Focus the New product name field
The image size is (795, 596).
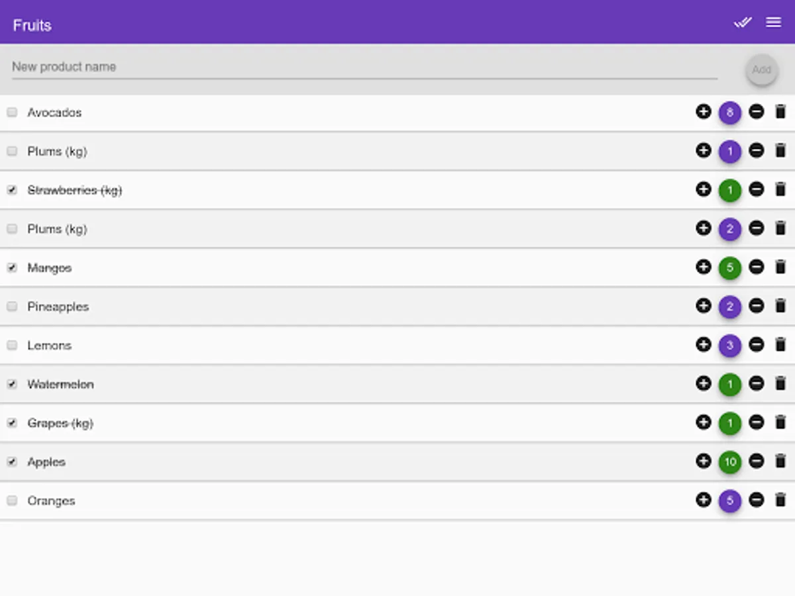[x=364, y=67]
